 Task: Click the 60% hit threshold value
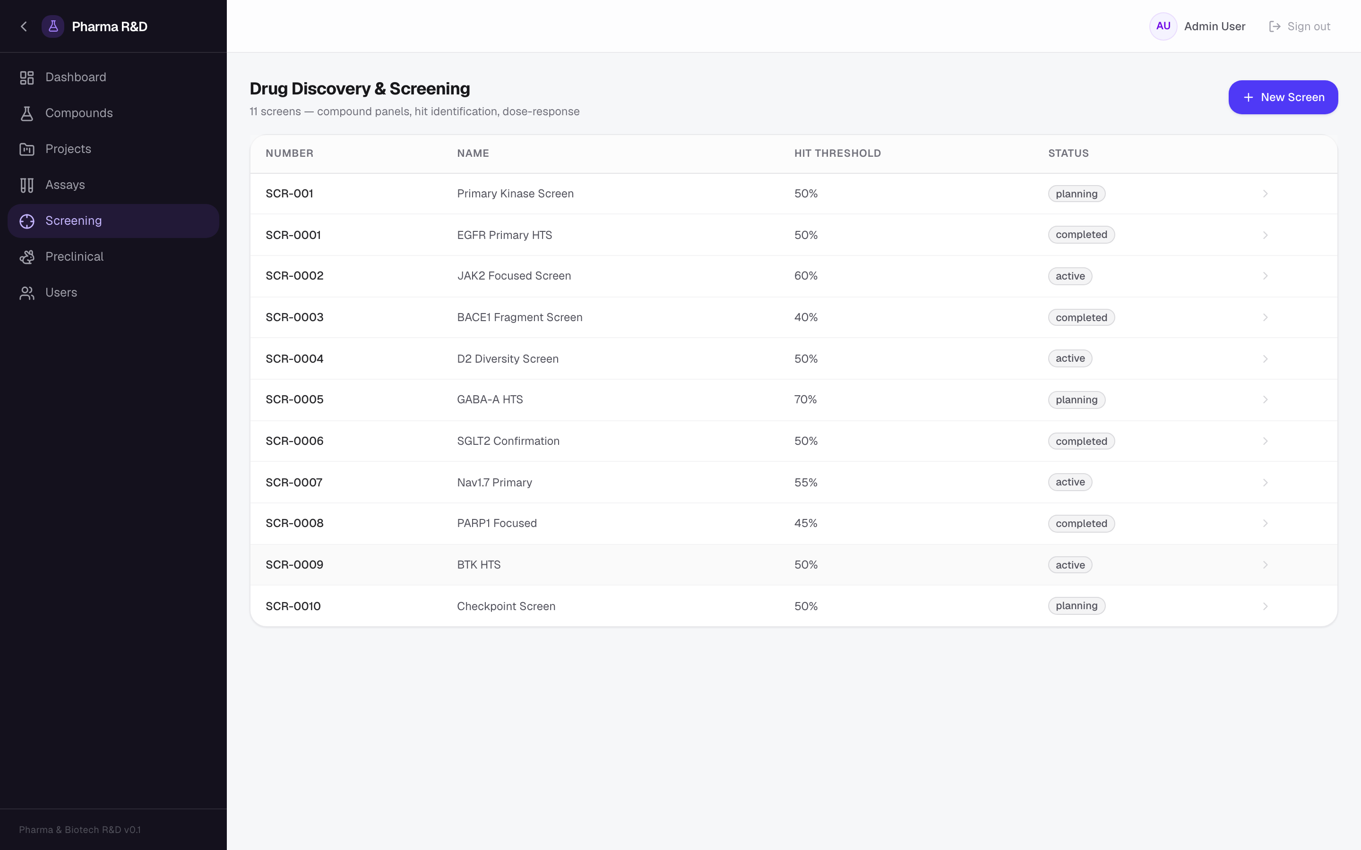tap(805, 276)
